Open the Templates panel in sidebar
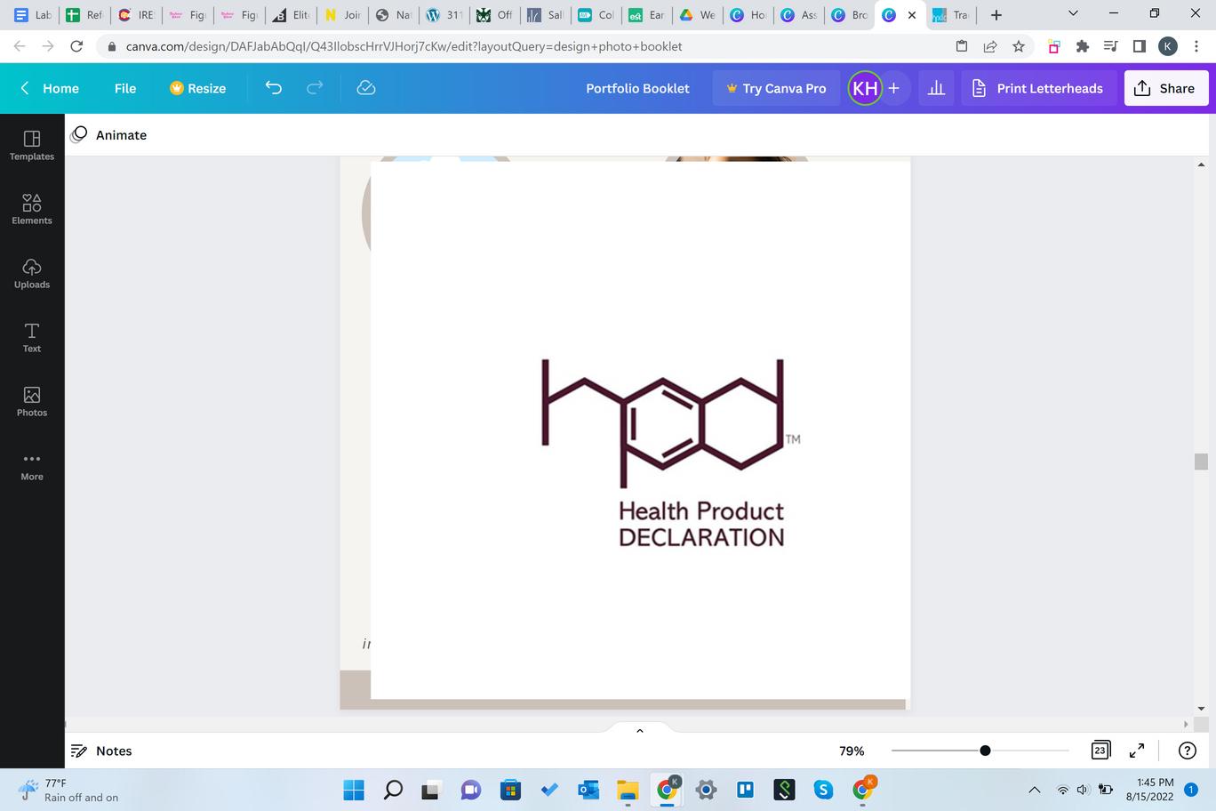The image size is (1216, 811). point(32,145)
